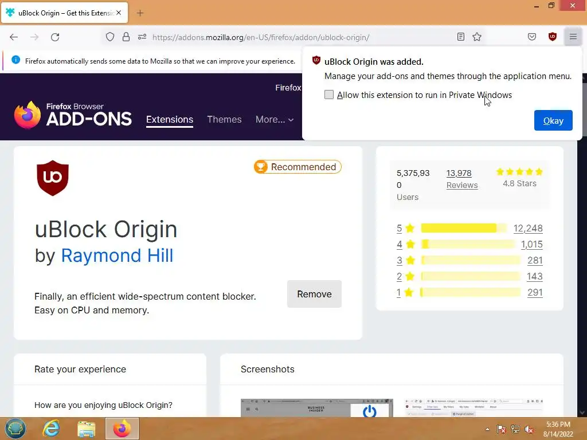Go back with the back arrow
The width and height of the screenshot is (587, 440).
click(14, 37)
